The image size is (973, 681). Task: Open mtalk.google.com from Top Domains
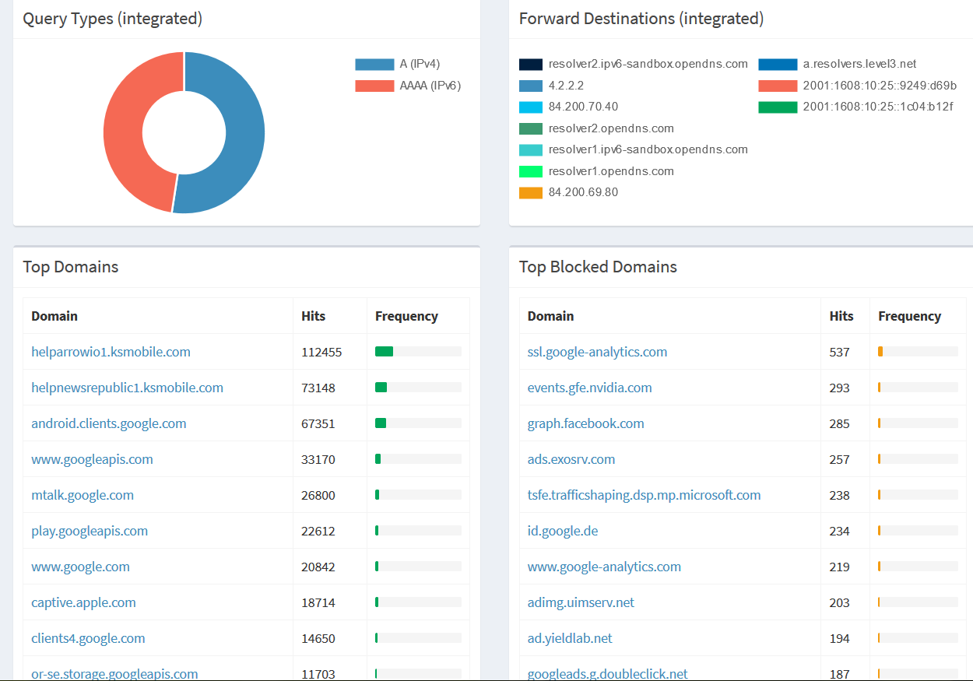(x=82, y=494)
